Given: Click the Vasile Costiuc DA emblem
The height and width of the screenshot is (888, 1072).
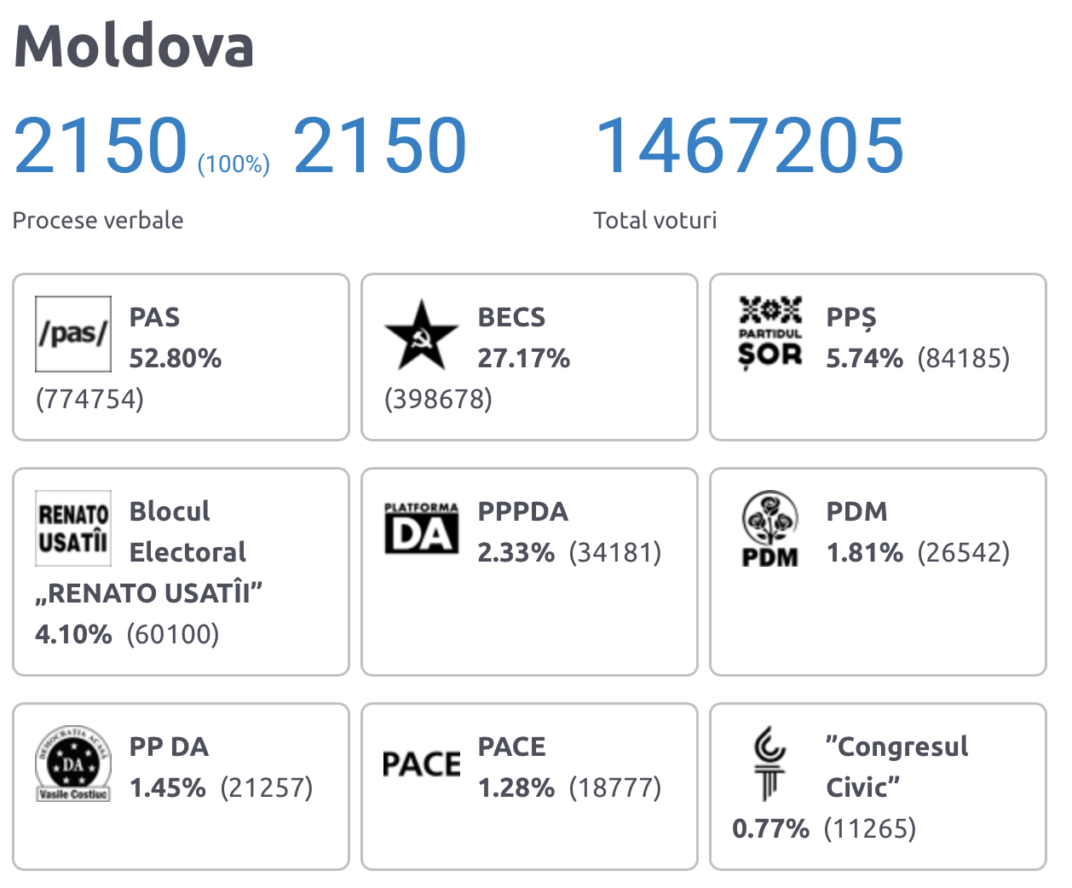Looking at the screenshot, I should point(73,764).
